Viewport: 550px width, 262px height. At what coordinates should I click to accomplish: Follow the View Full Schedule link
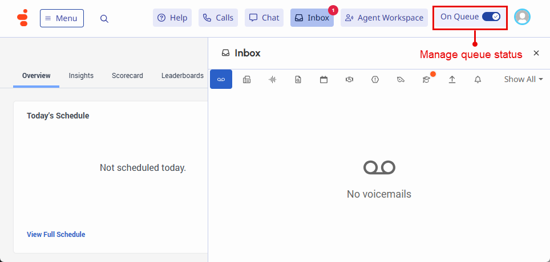(56, 234)
